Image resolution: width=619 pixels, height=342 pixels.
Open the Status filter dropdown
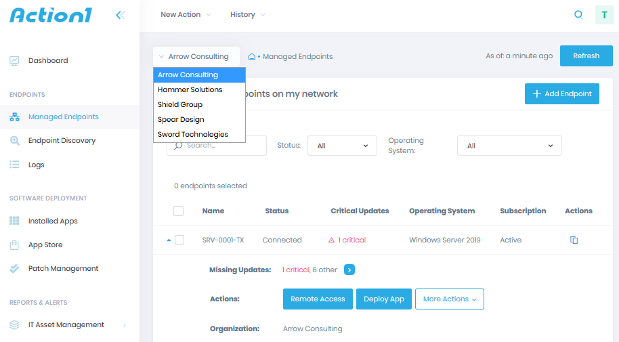coord(342,146)
